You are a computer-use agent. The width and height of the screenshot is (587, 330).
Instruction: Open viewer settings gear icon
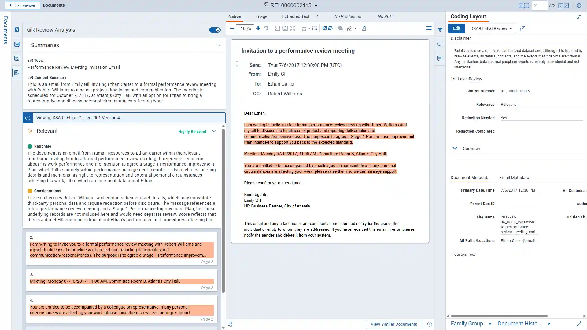click(579, 5)
